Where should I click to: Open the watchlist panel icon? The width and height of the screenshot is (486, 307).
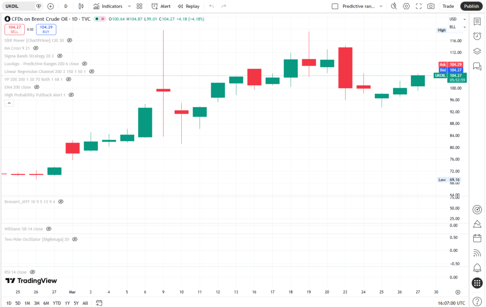click(477, 21)
